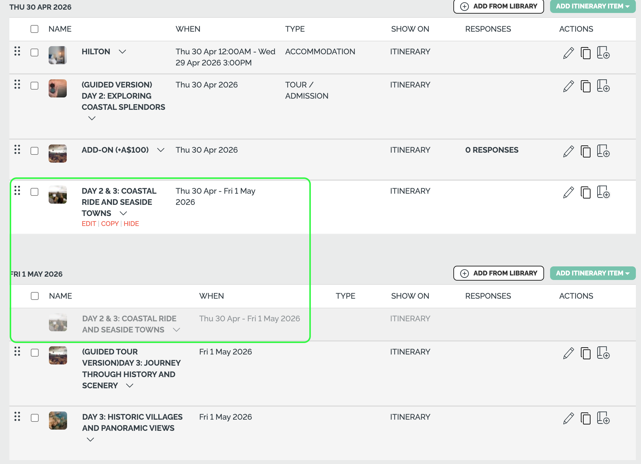Screen dimensions: 641x464
Task: Expand Day 2 Exploring Coastal Splendors chevron
Action: click(x=92, y=118)
